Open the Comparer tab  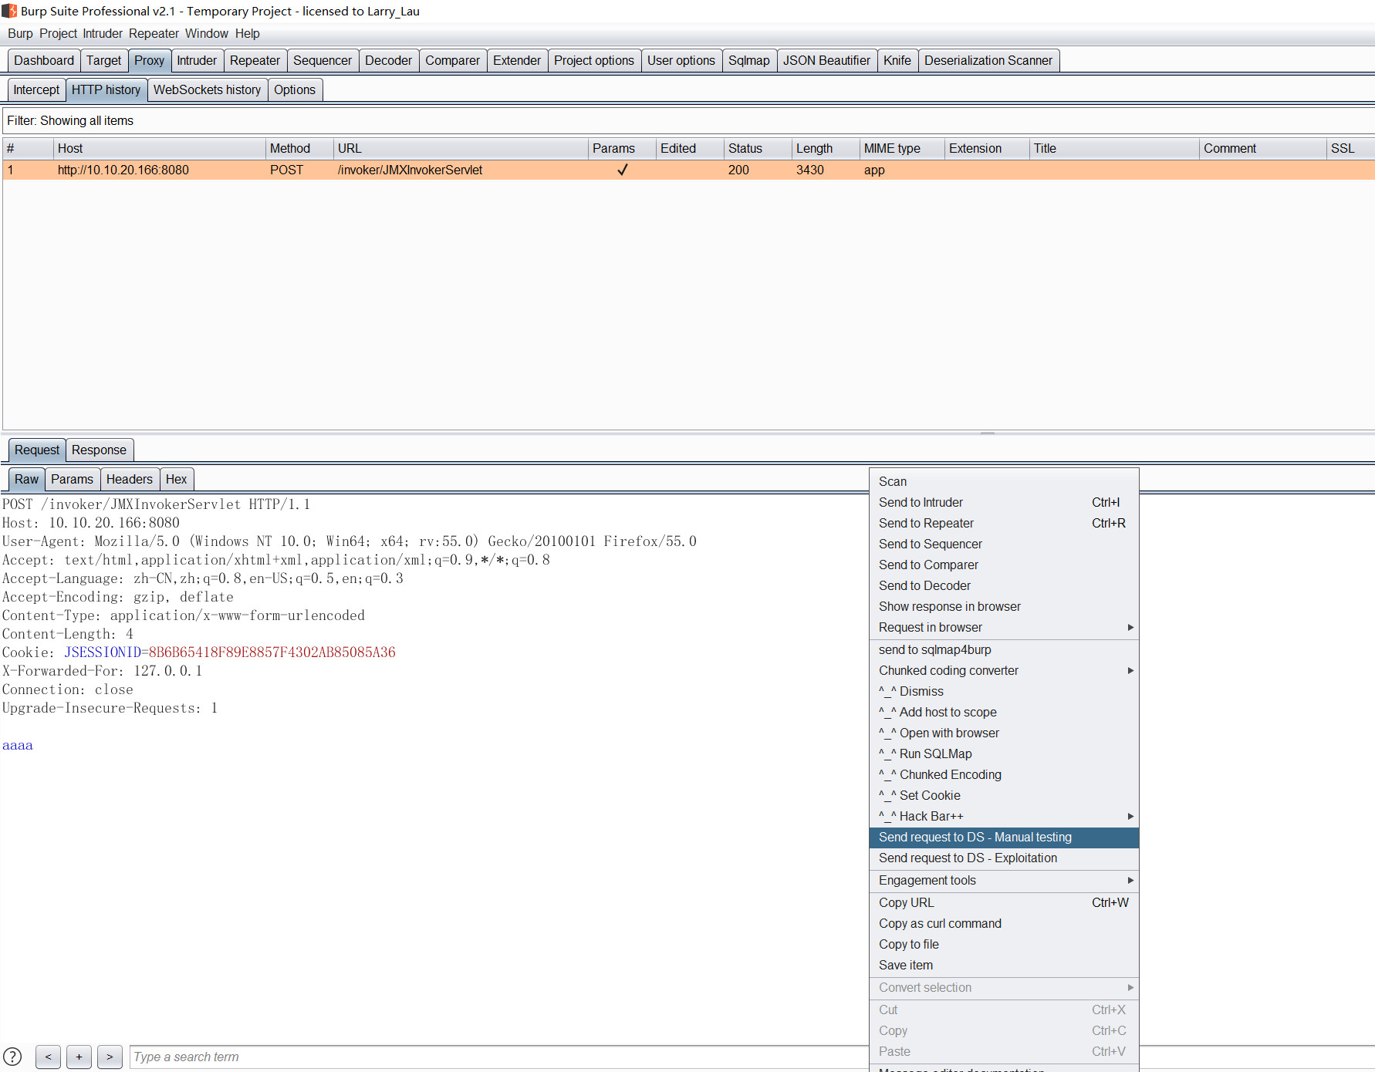(x=452, y=60)
